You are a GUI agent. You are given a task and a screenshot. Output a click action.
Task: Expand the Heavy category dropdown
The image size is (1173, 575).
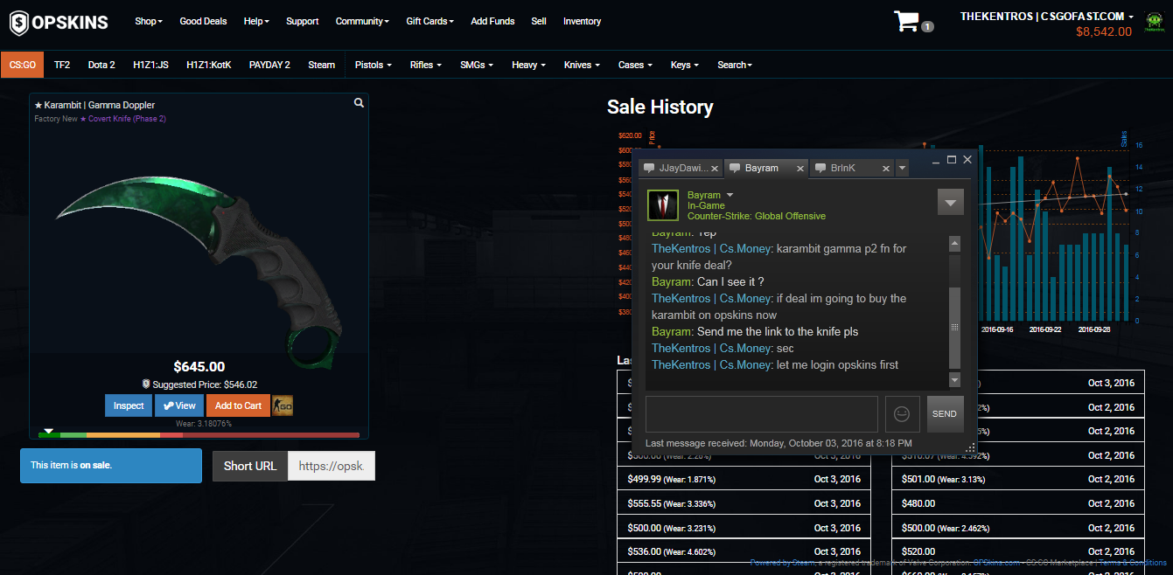coord(528,65)
